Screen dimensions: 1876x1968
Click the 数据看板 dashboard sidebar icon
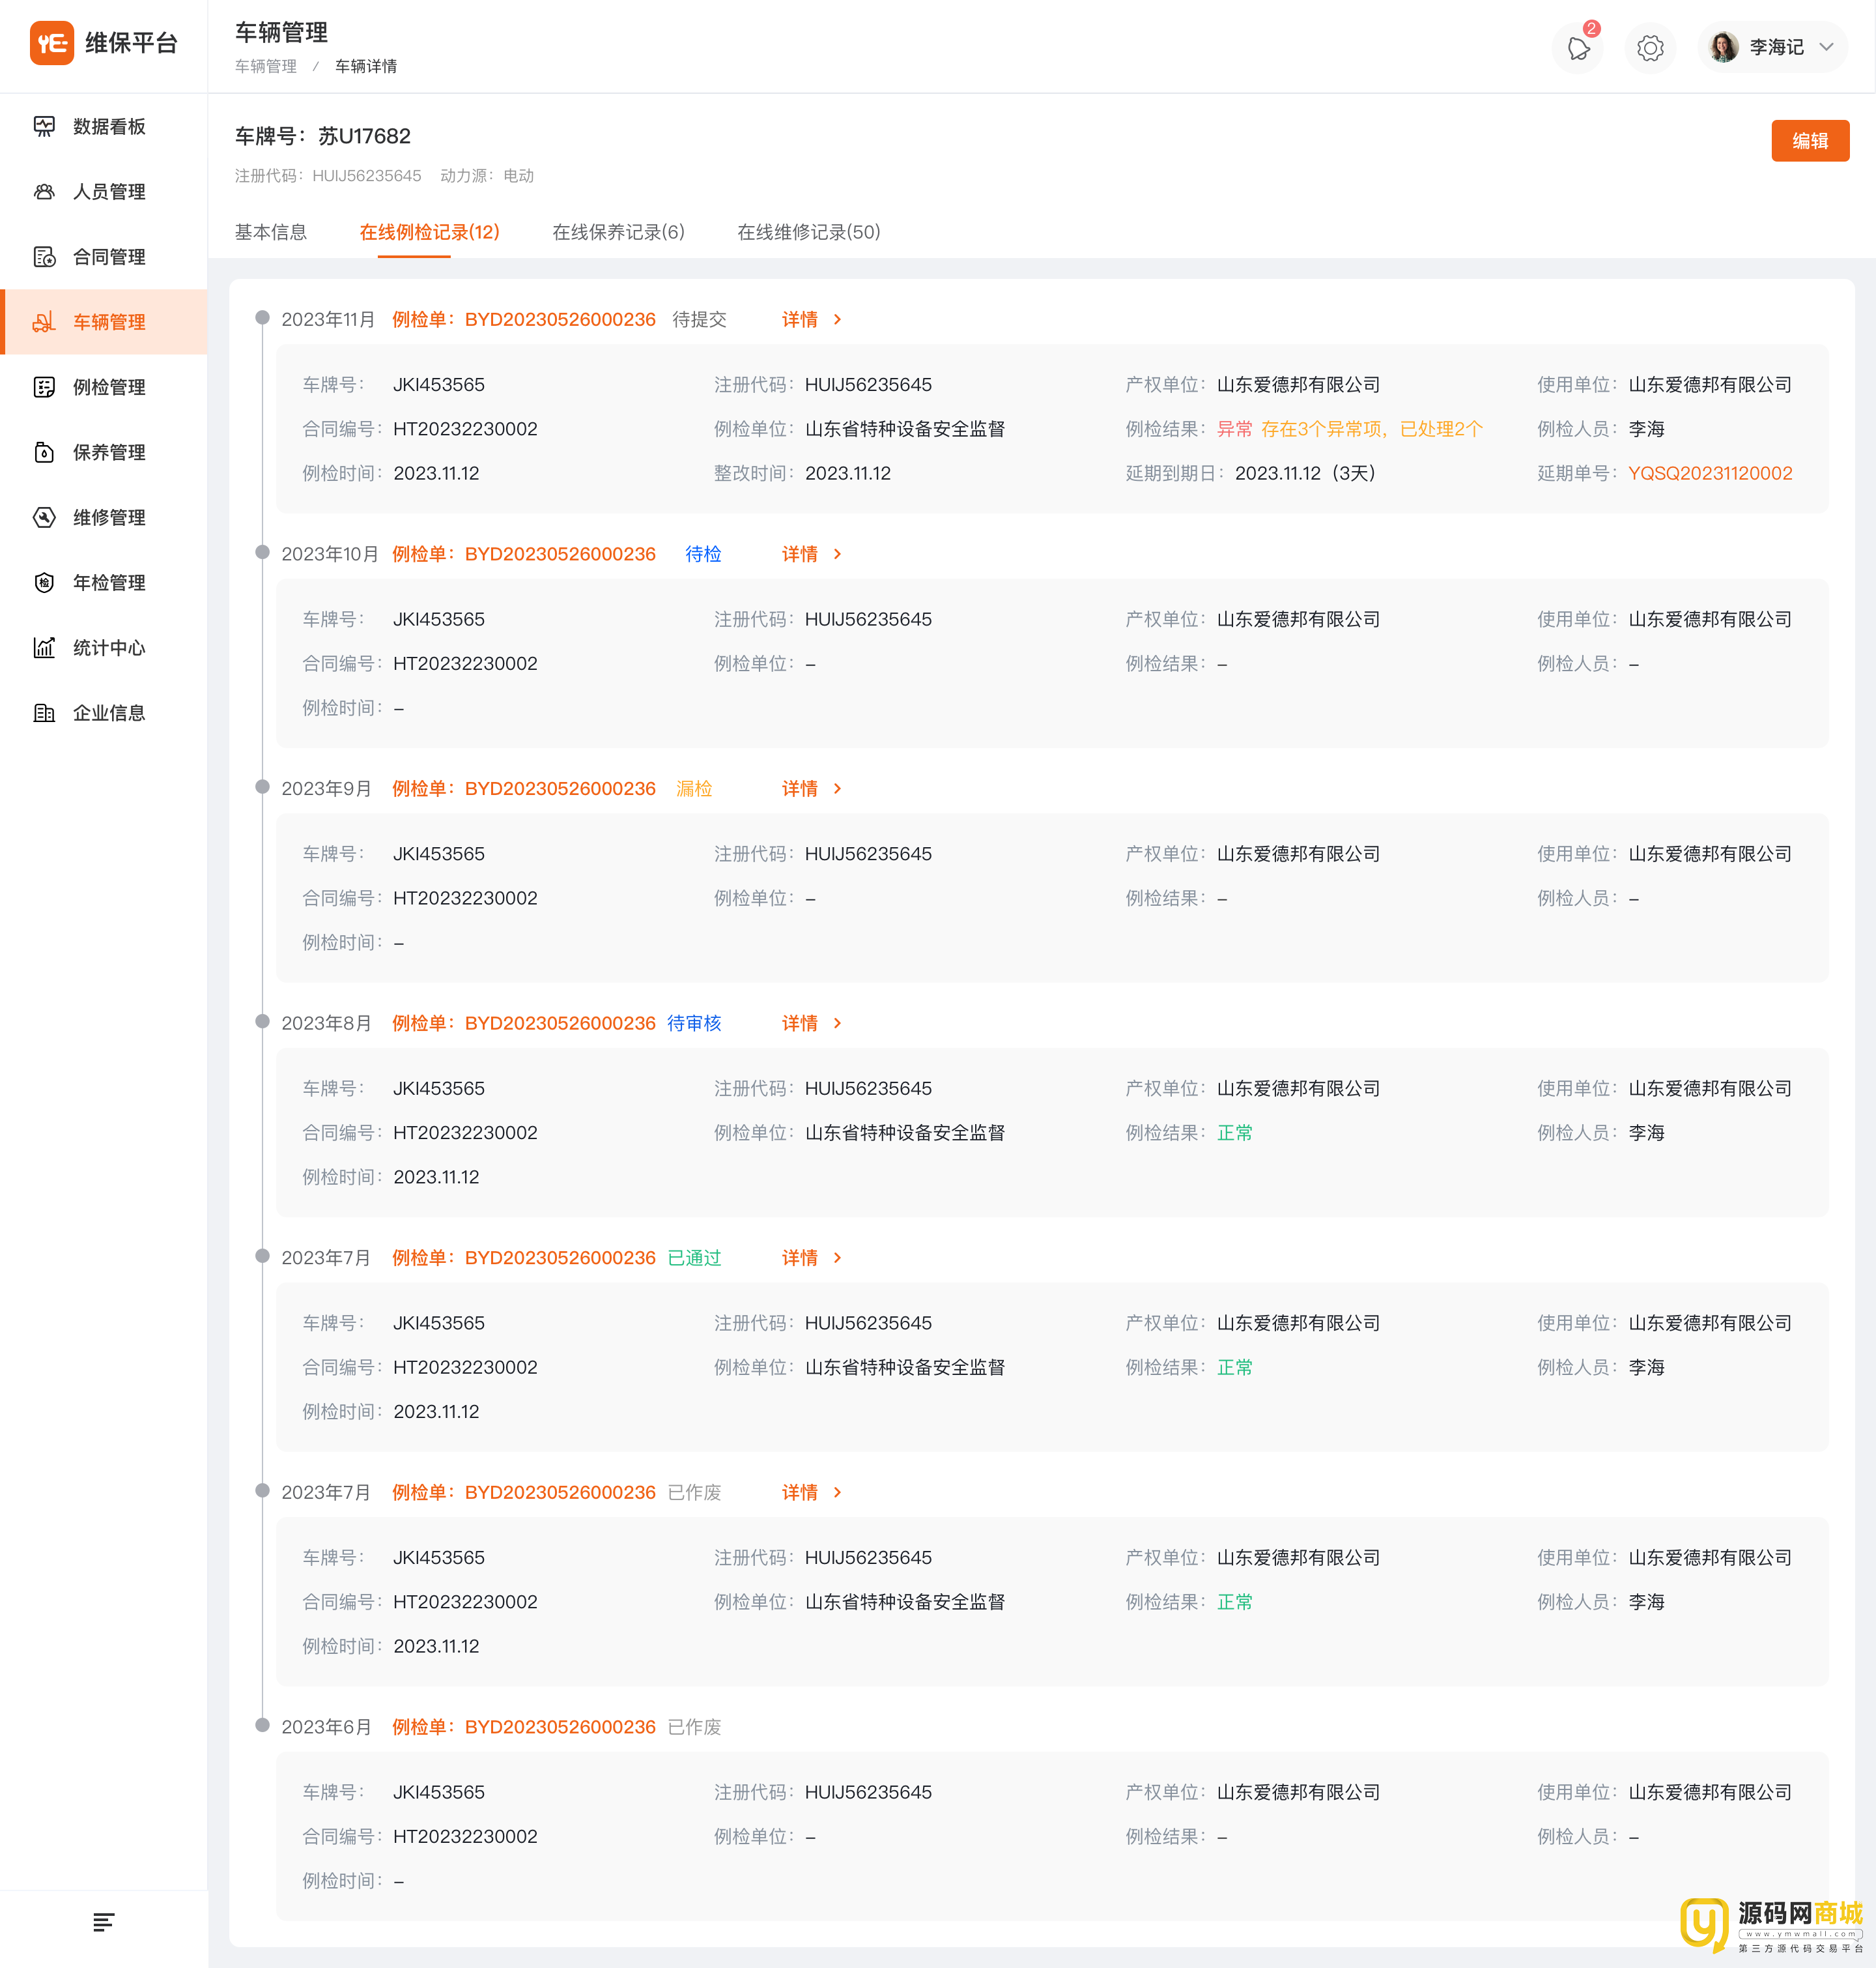tap(44, 126)
